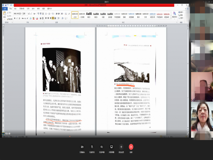Apply the Heading 1 style
This screenshot has width=213, height=160.
tap(89, 15)
